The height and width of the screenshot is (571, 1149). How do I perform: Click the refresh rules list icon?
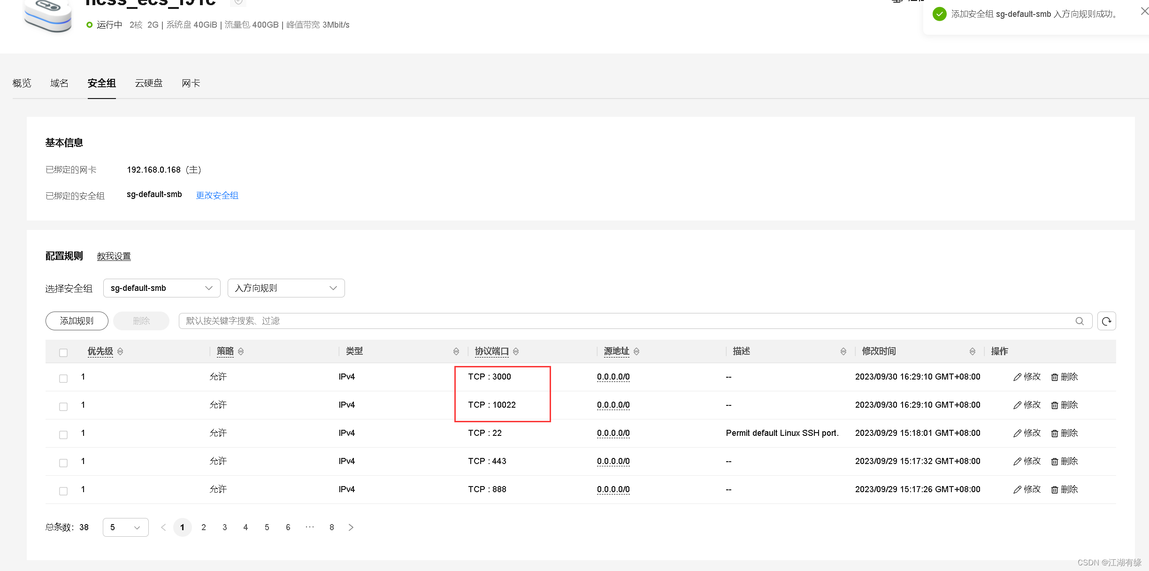(x=1106, y=321)
